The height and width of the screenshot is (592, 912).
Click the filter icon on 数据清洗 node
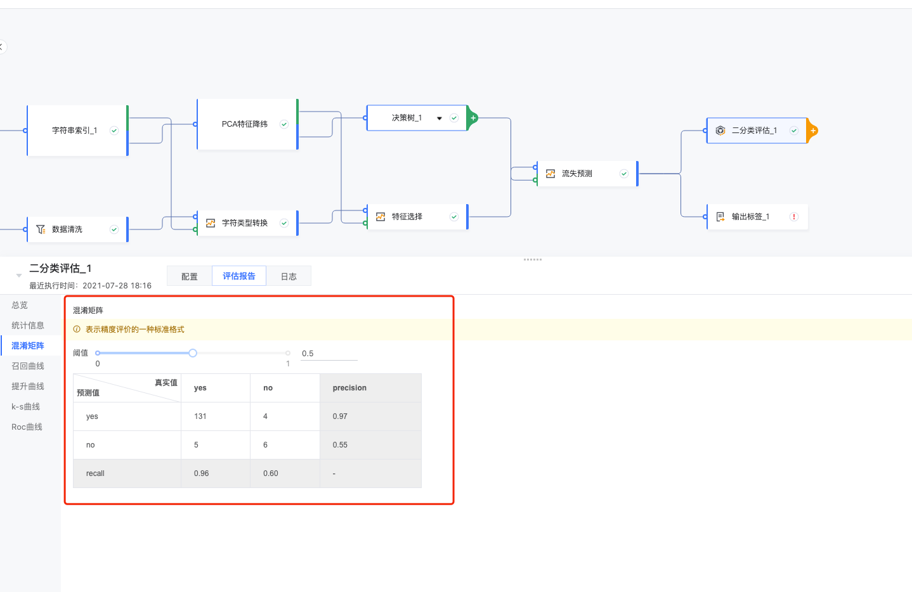(41, 229)
